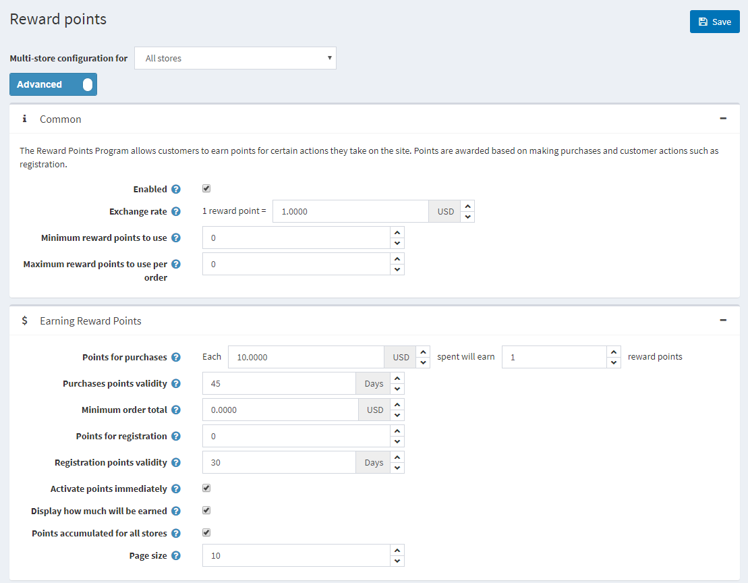Open help tooltip for Page size
748x583 pixels.
(176, 556)
